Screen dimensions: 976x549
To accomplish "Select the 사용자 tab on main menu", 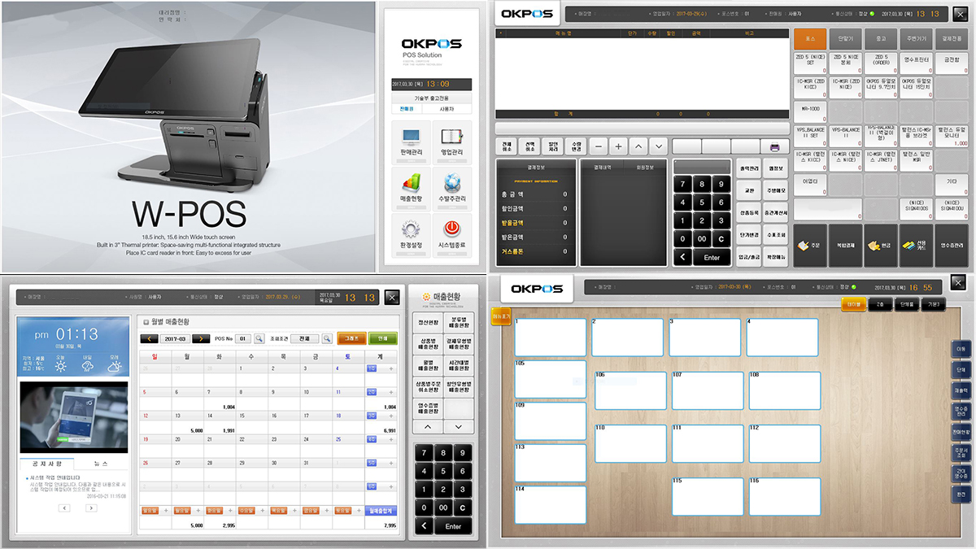I will [x=447, y=108].
